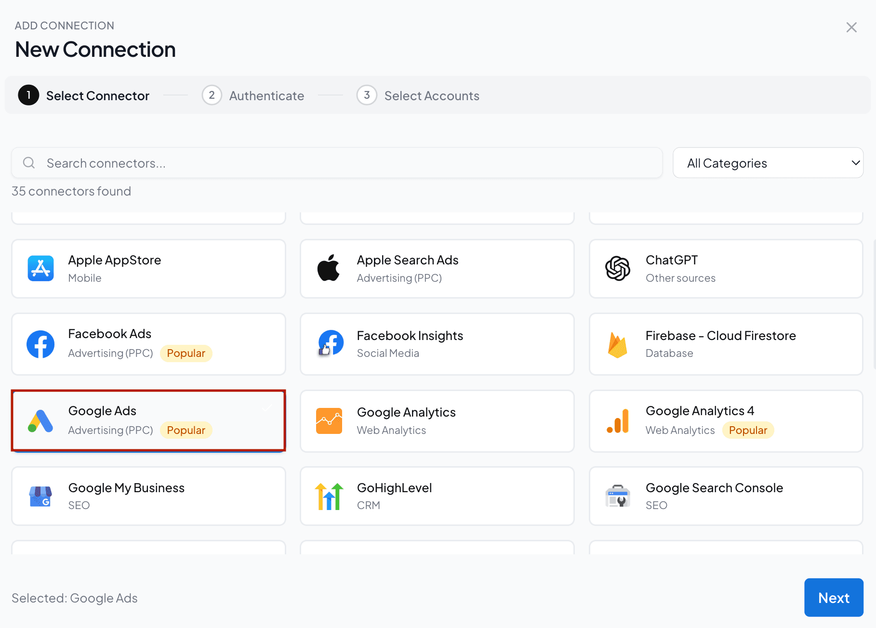This screenshot has width=876, height=628.
Task: Click the Apple AppStore connector icon
Action: 40,268
